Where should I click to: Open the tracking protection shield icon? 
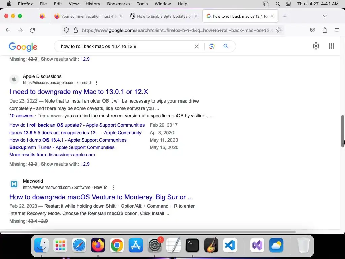click(66, 30)
